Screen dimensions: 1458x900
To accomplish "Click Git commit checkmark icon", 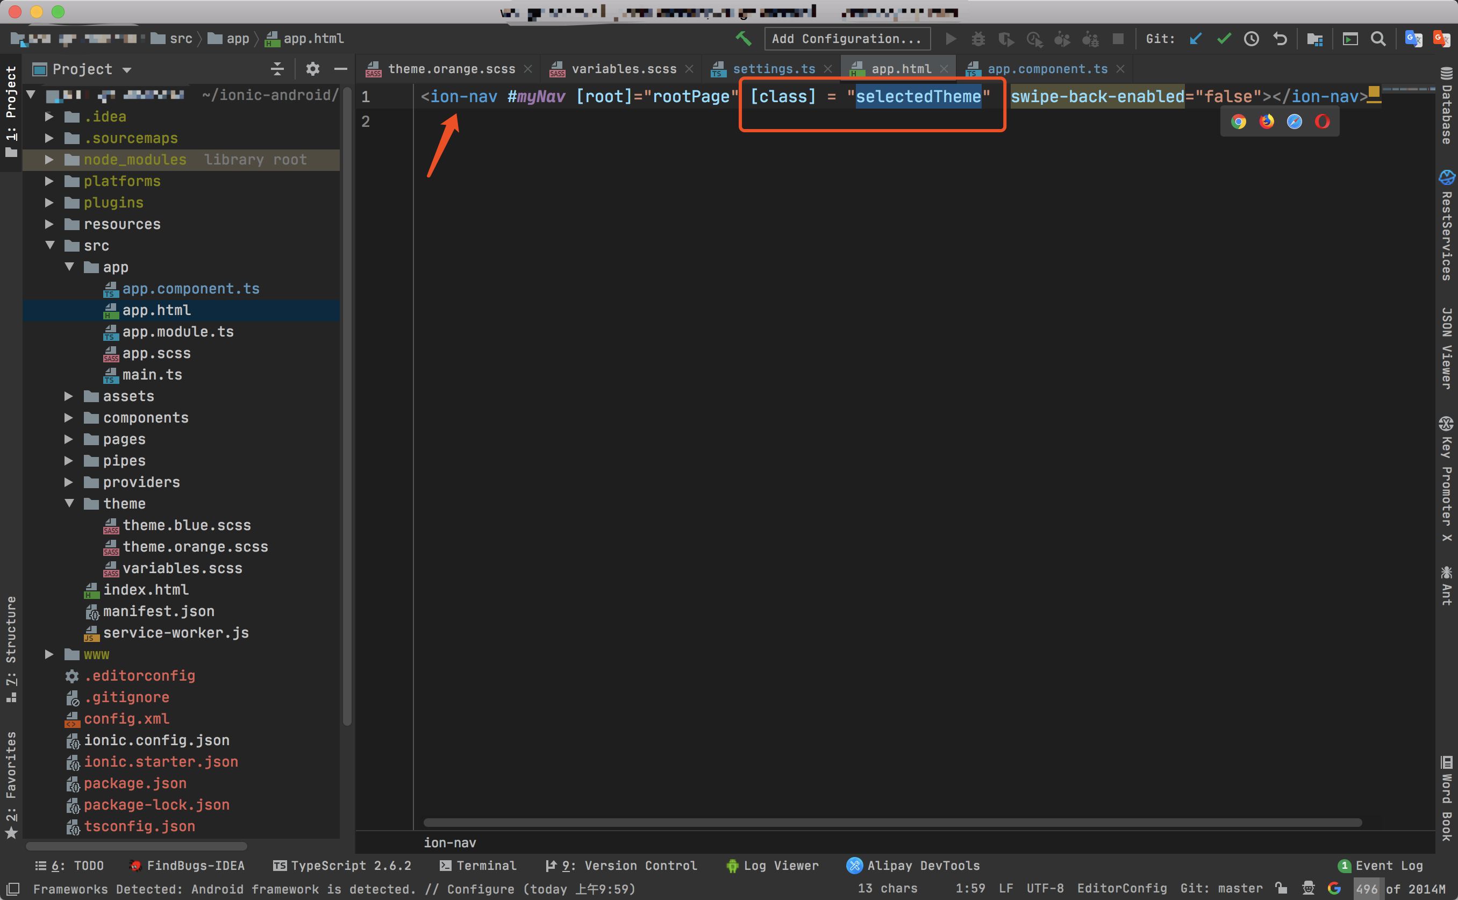I will [1224, 39].
